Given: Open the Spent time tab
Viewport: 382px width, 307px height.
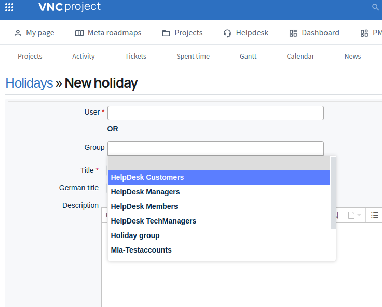Looking at the screenshot, I should [193, 56].
